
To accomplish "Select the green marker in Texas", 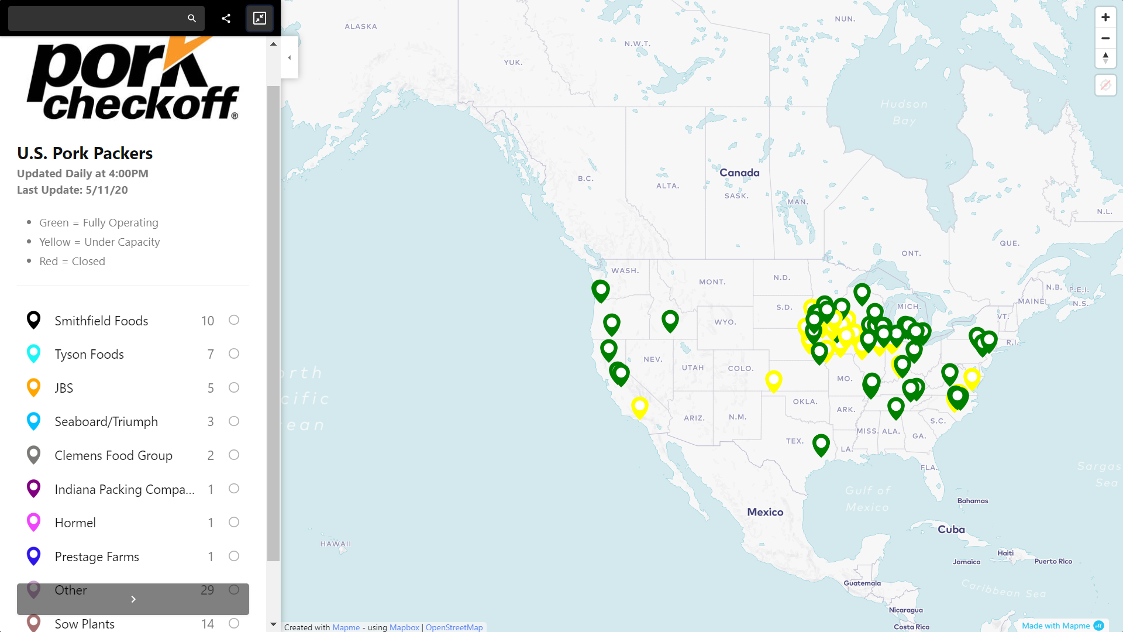I will coord(821,445).
